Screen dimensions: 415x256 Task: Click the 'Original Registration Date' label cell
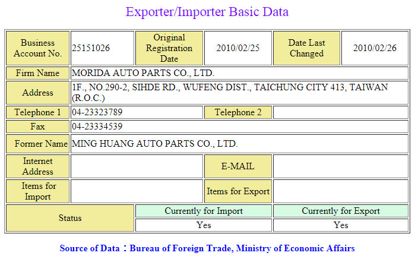(x=169, y=48)
